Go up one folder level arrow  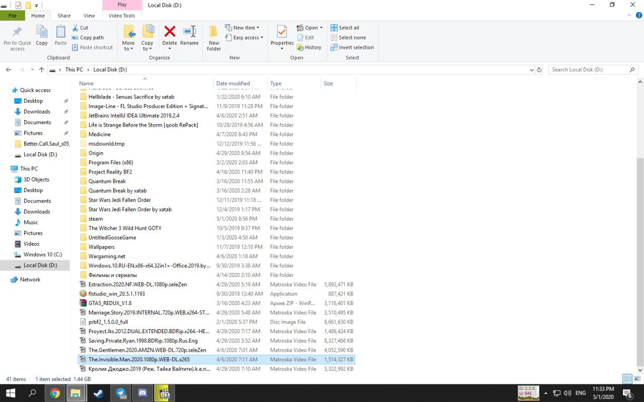[x=42, y=70]
